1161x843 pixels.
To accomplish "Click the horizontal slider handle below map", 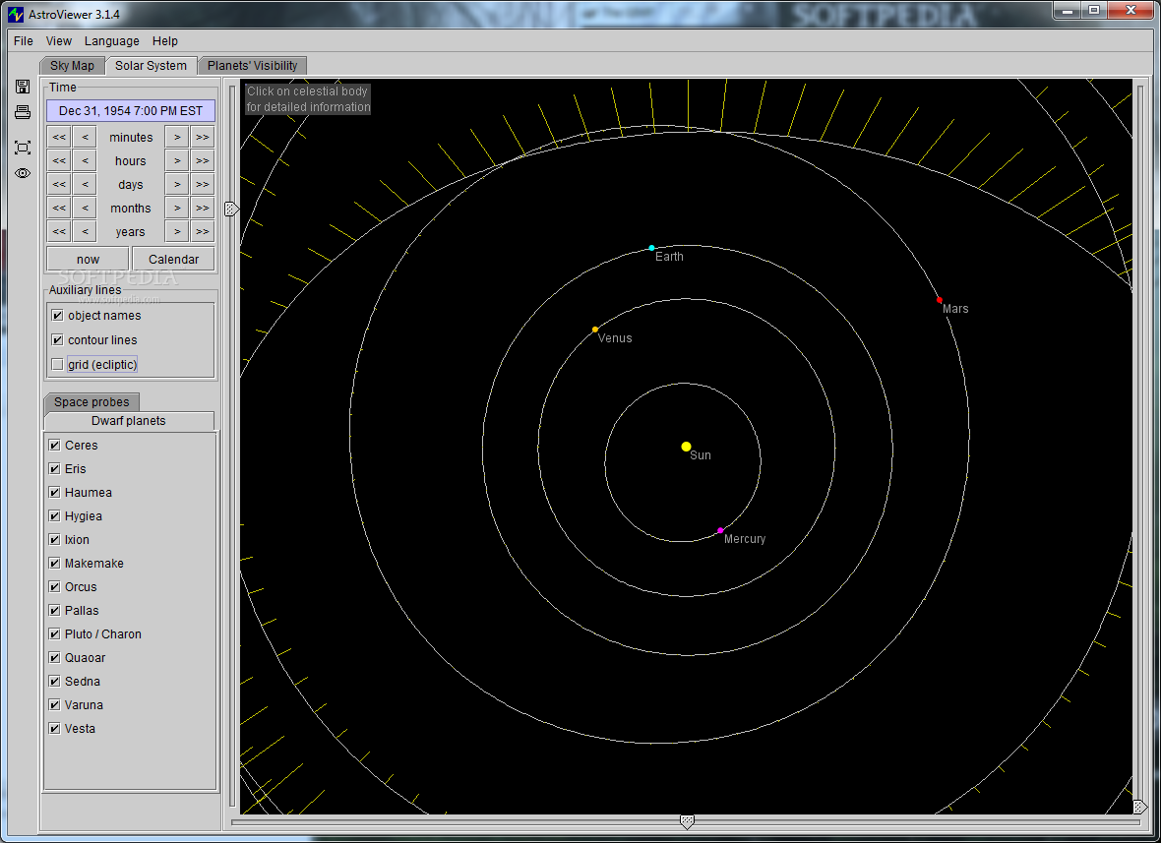I will [687, 821].
